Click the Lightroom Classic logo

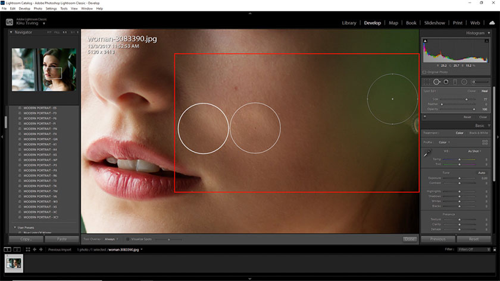point(10,22)
